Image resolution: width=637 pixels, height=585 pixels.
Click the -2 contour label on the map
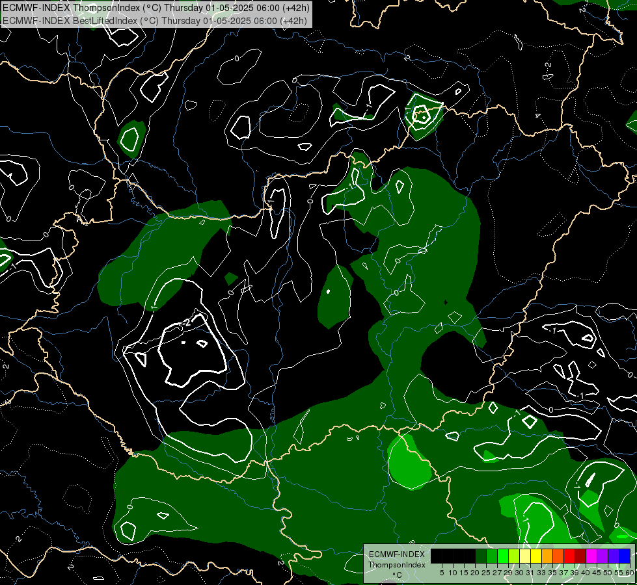pyautogui.click(x=186, y=323)
